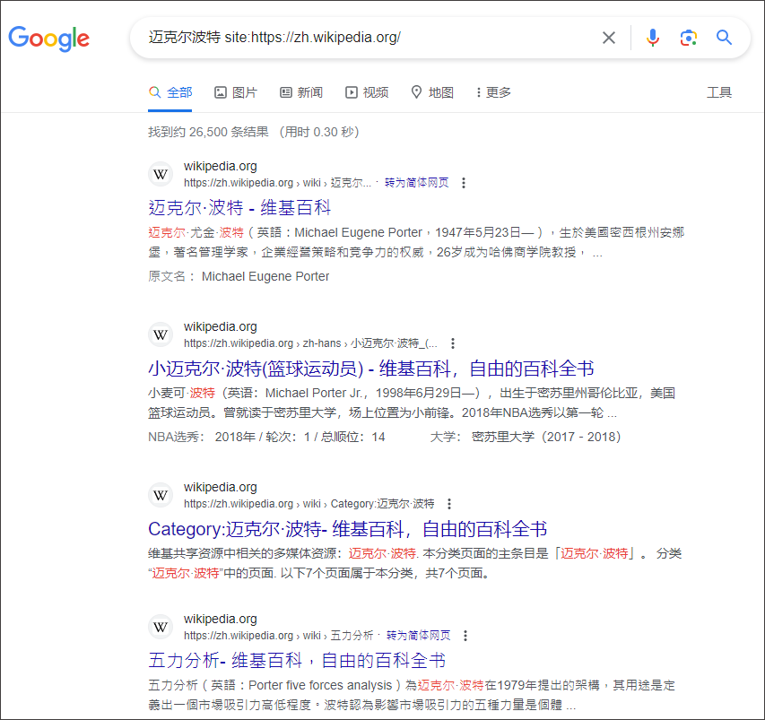Open the 迈克尔·波特 - 维基百科 result
The height and width of the screenshot is (720, 765).
239,208
